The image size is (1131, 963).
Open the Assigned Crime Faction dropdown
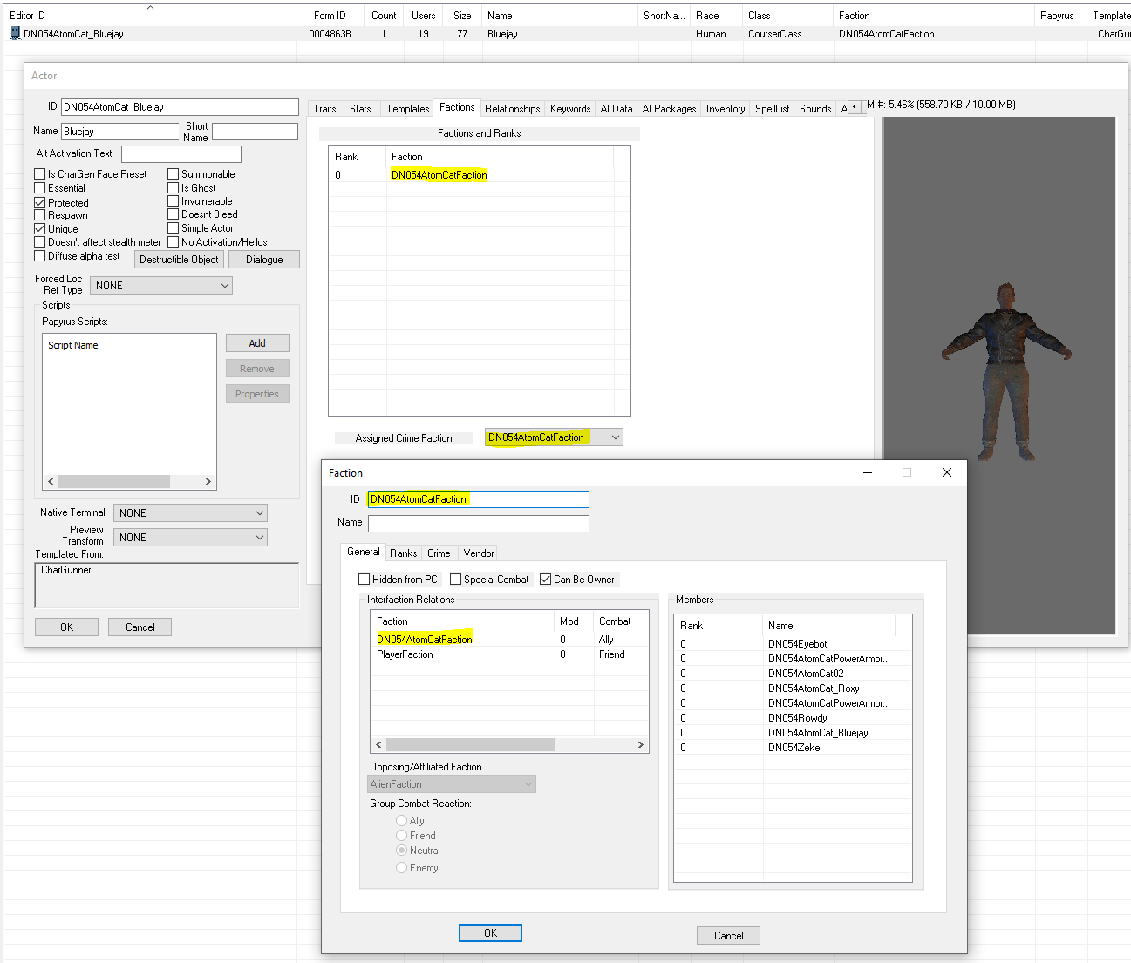click(615, 437)
